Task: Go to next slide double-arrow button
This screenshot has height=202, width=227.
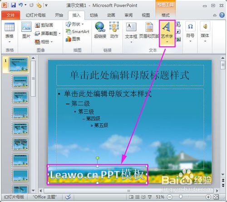Action: 223,185
